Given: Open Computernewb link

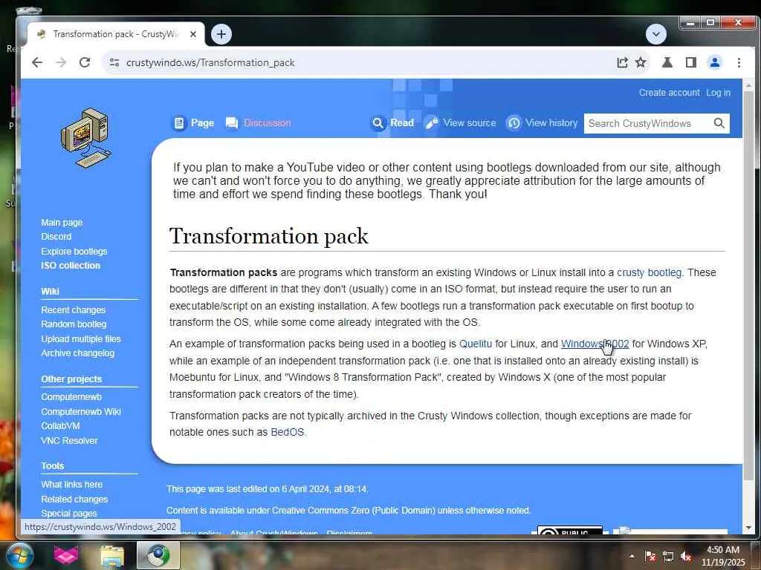Looking at the screenshot, I should click(x=71, y=397).
